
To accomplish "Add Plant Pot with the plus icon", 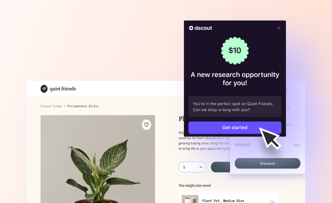I will click(272, 202).
